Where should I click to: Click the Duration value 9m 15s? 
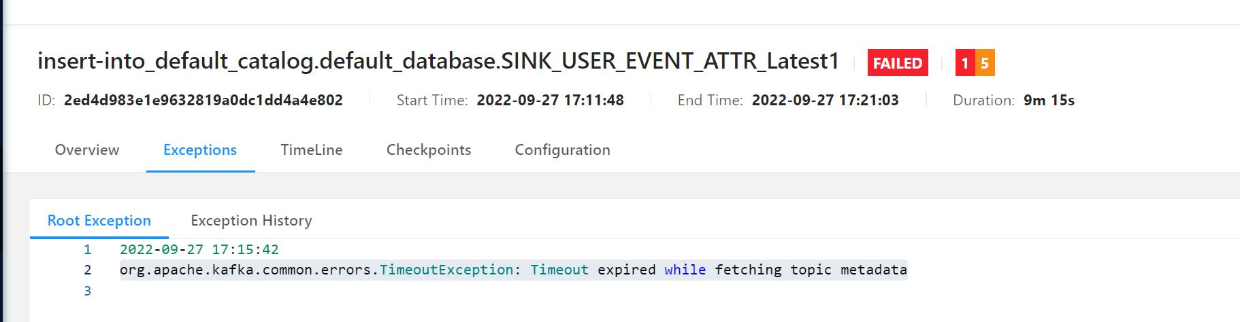pos(1049,101)
